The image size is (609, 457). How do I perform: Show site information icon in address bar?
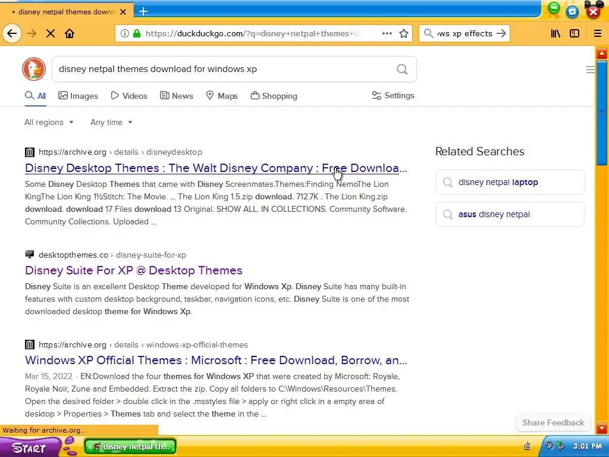point(125,33)
